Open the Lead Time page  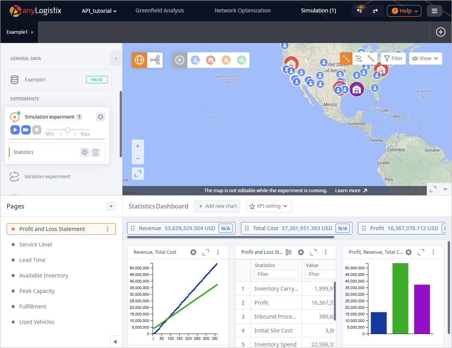pos(32,260)
